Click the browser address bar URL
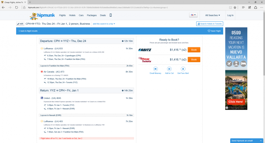 98,7
